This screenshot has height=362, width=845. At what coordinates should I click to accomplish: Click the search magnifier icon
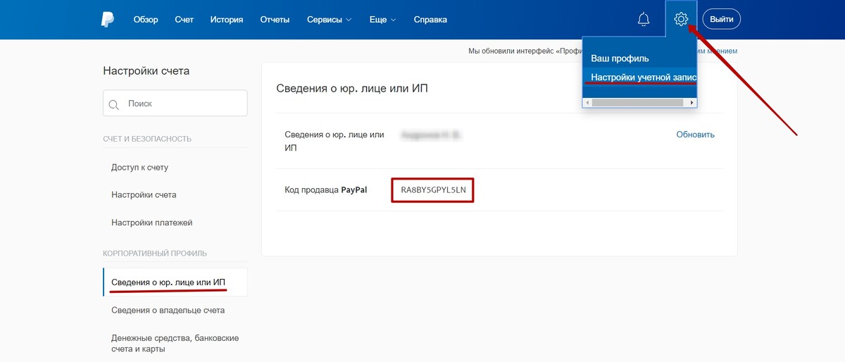(114, 104)
